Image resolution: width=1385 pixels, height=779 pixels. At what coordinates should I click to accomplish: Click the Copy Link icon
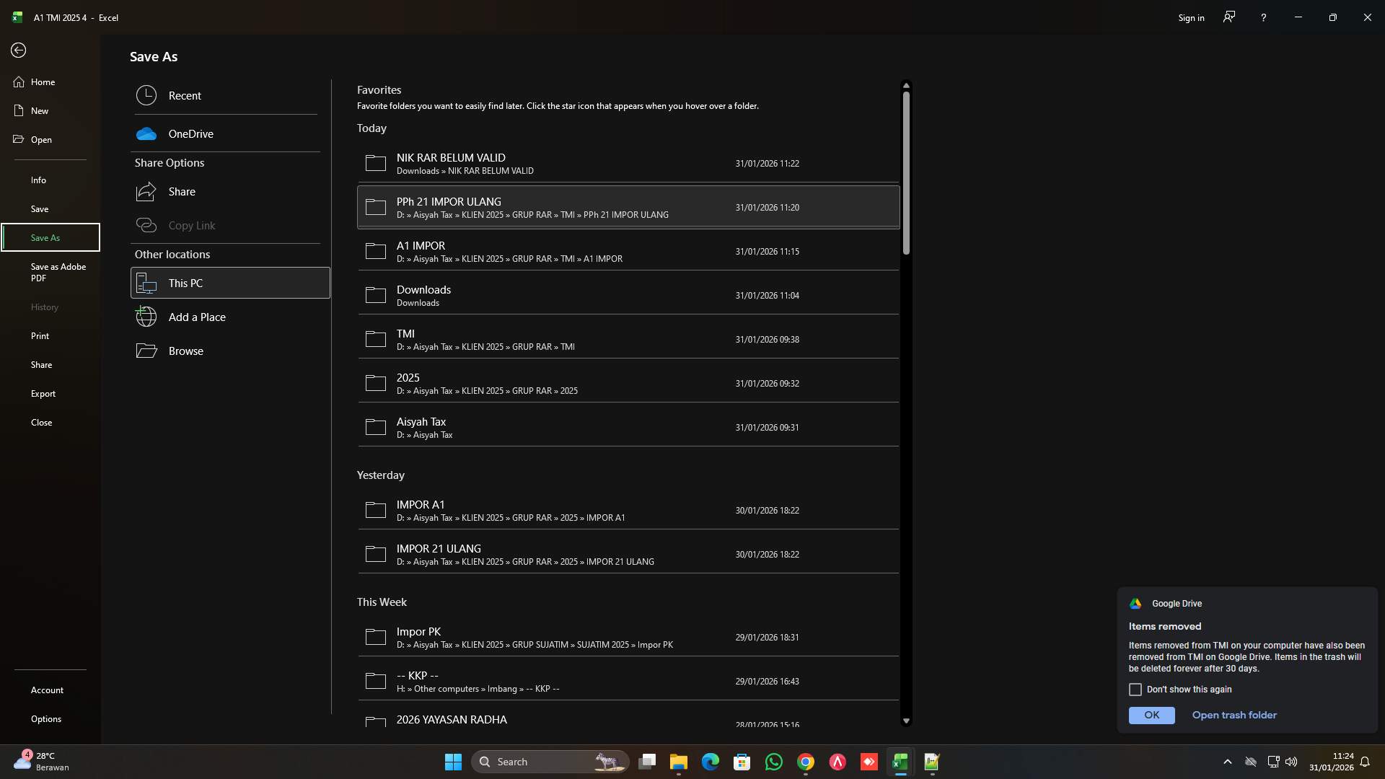point(146,225)
